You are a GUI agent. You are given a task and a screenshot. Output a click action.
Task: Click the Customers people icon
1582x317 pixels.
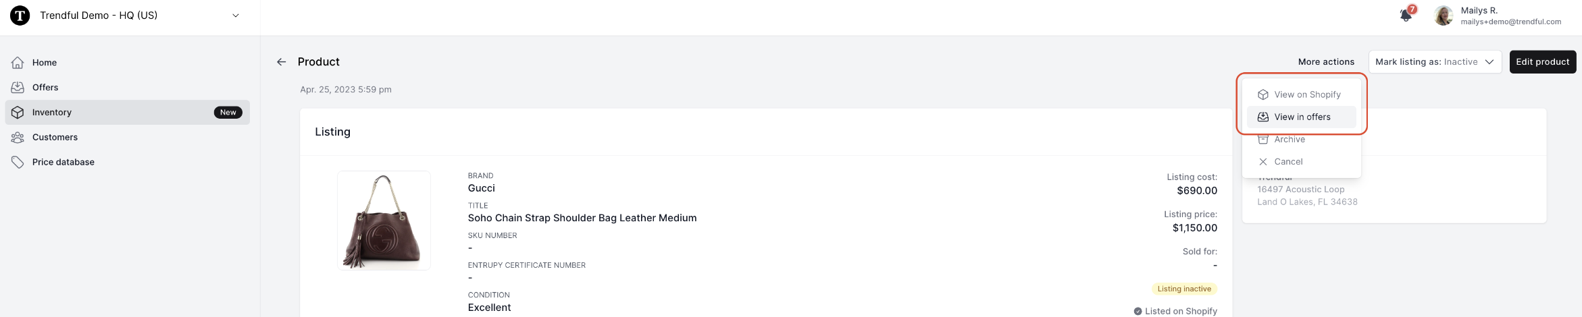point(18,138)
